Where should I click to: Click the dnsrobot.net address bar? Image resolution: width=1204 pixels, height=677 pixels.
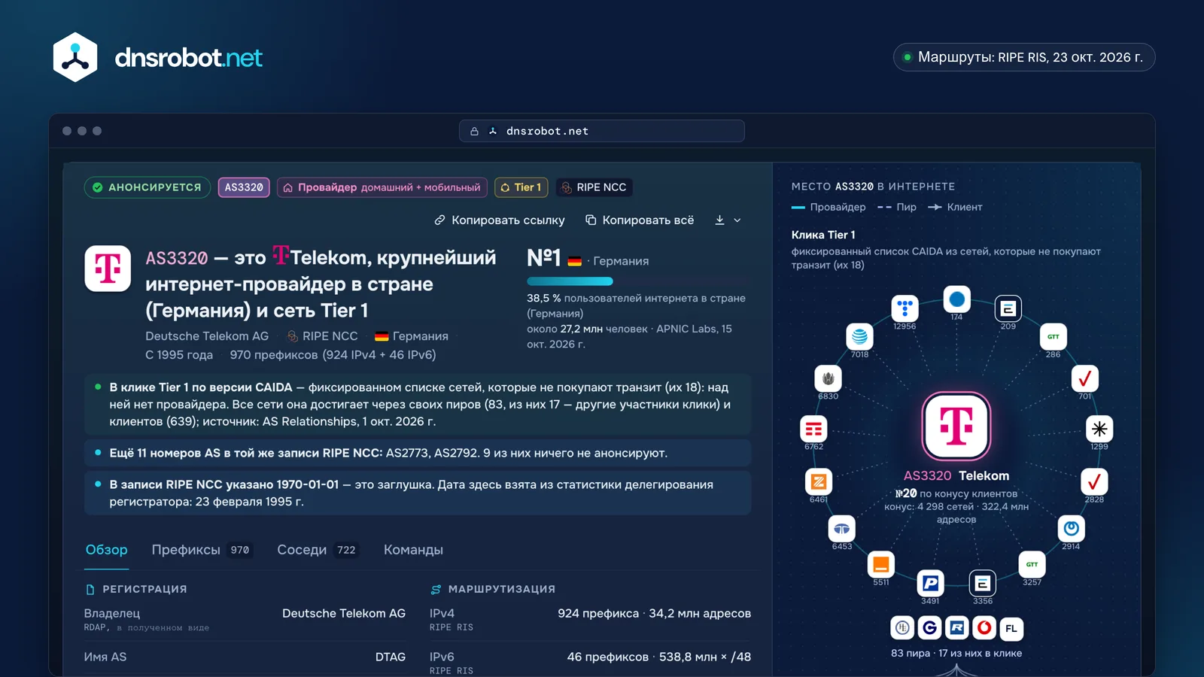(x=602, y=131)
